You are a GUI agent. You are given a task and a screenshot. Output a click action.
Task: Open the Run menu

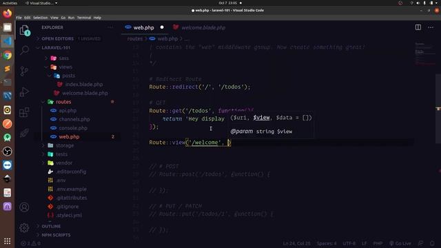71,18
